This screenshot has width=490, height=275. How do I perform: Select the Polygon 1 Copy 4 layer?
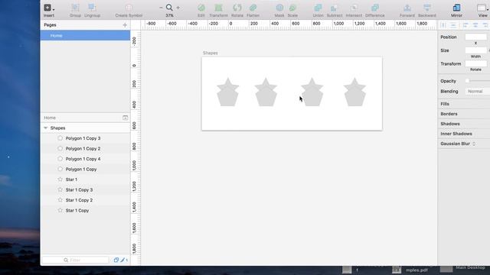point(85,159)
